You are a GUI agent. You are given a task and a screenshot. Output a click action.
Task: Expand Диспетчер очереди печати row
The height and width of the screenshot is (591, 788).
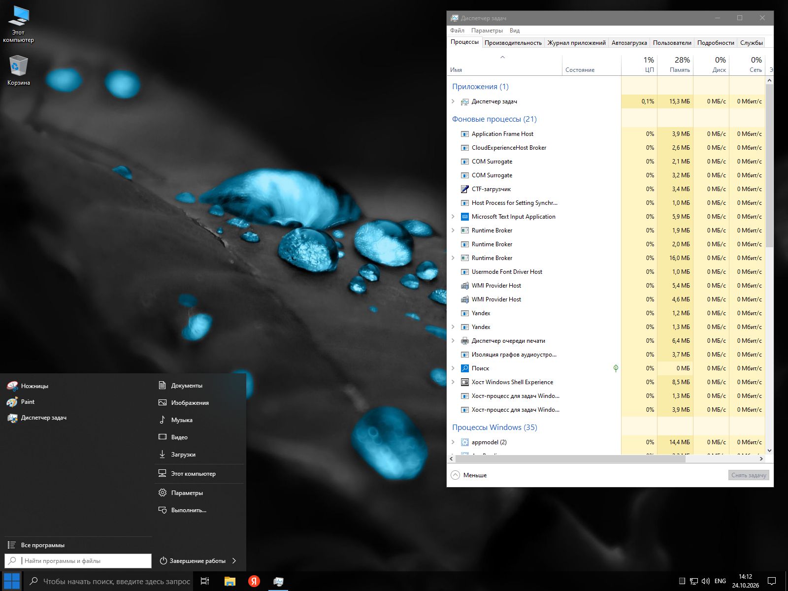453,341
